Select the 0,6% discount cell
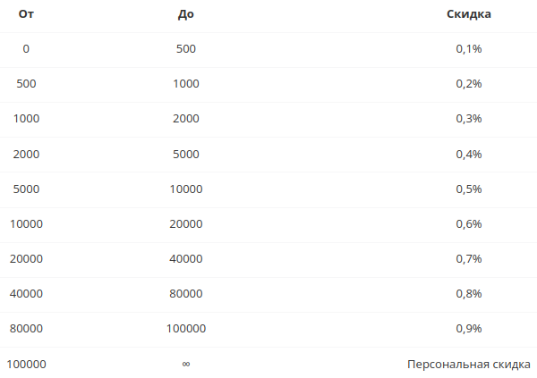537x378 pixels. [x=469, y=224]
